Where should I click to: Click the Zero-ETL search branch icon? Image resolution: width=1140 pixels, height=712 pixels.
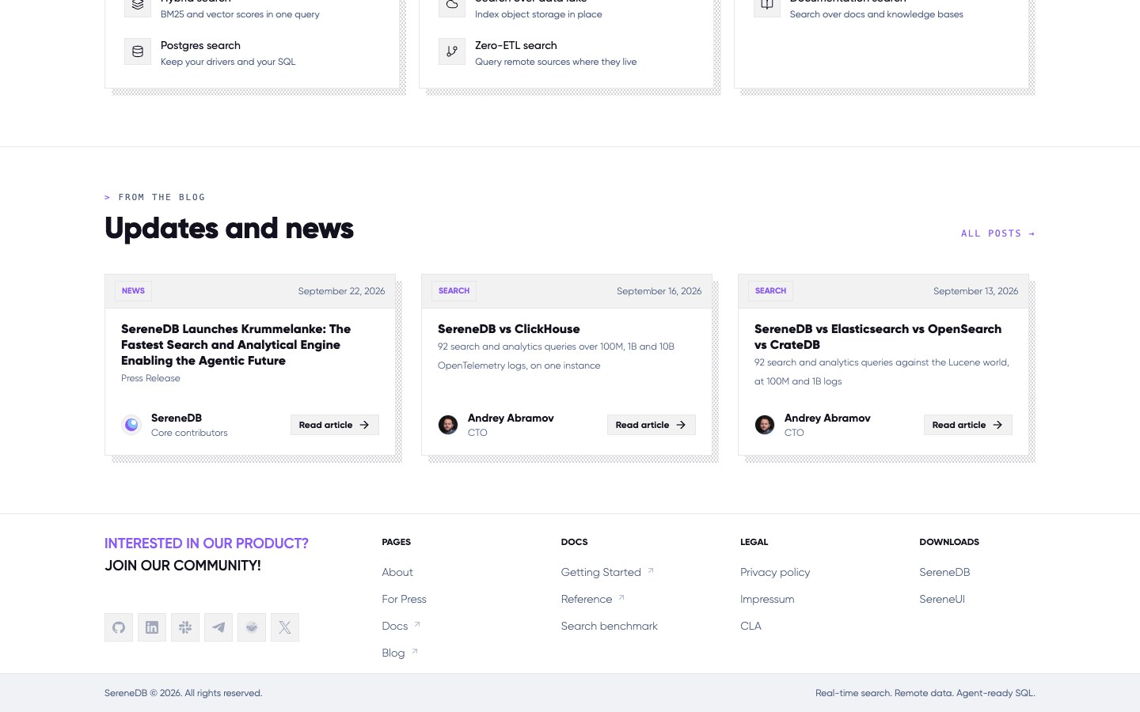(452, 52)
